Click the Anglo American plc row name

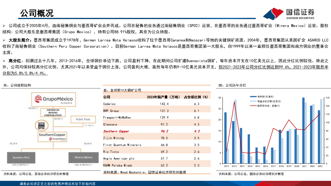pos(119,158)
